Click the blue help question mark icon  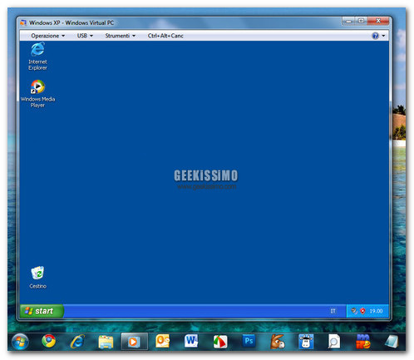point(375,36)
